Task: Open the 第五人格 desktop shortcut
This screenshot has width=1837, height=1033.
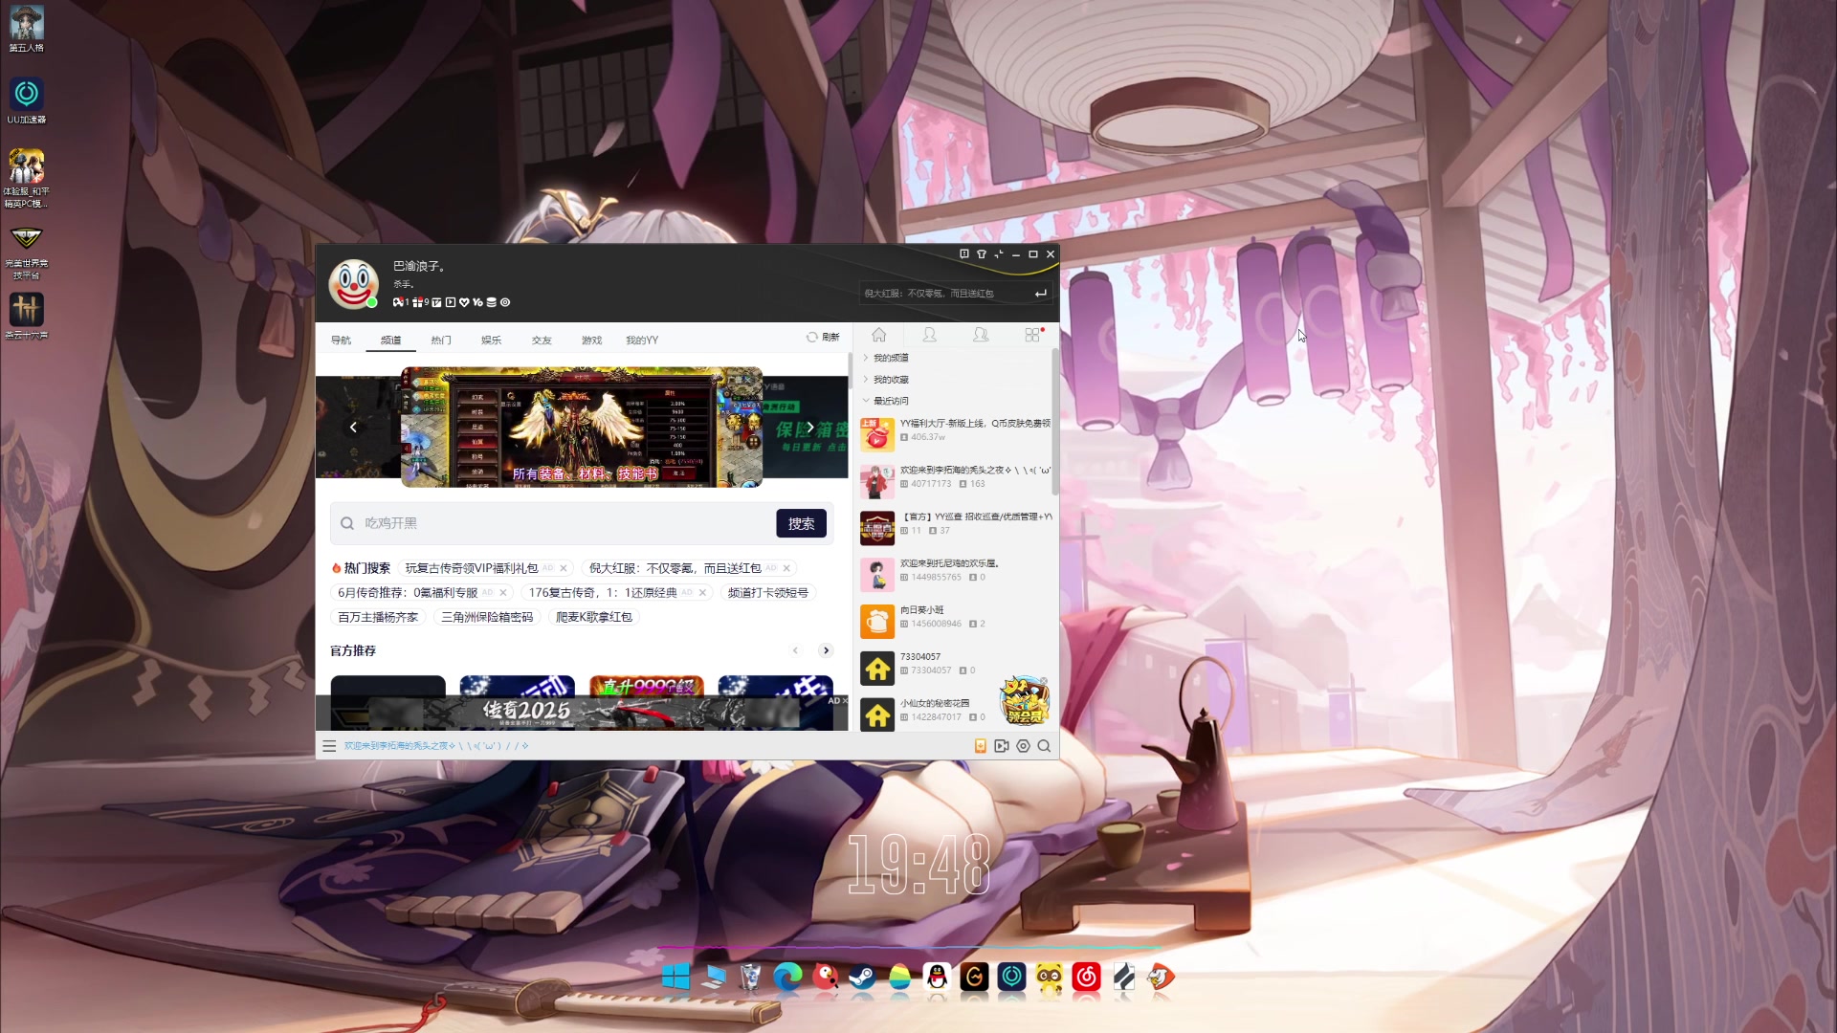Action: 27,29
